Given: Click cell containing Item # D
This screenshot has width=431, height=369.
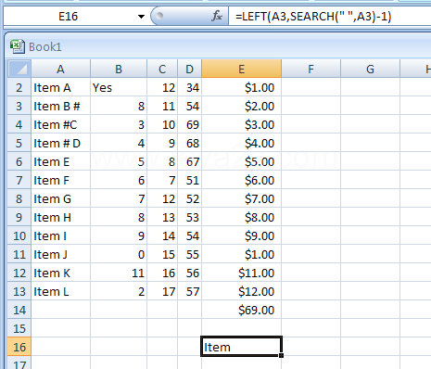Looking at the screenshot, I should tap(60, 143).
